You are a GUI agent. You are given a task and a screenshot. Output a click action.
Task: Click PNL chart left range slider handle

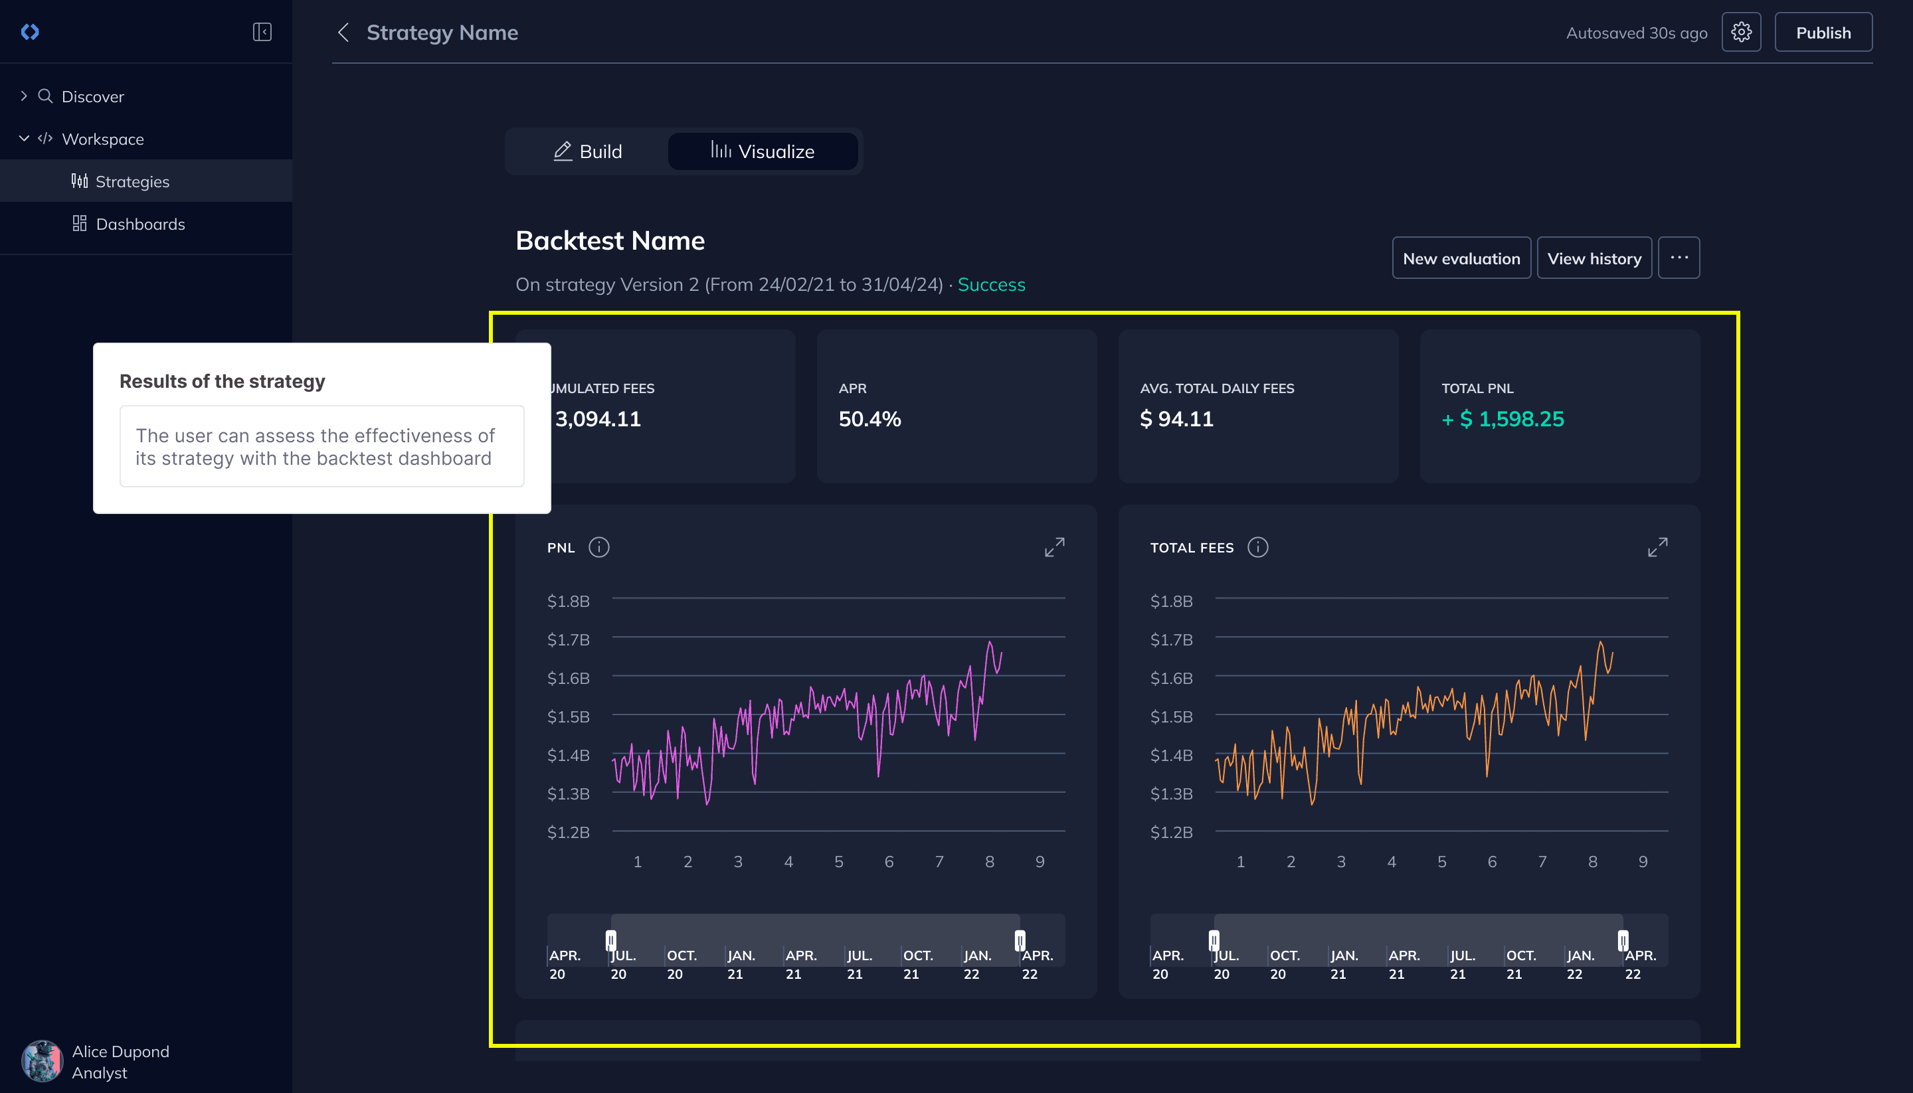point(611,940)
